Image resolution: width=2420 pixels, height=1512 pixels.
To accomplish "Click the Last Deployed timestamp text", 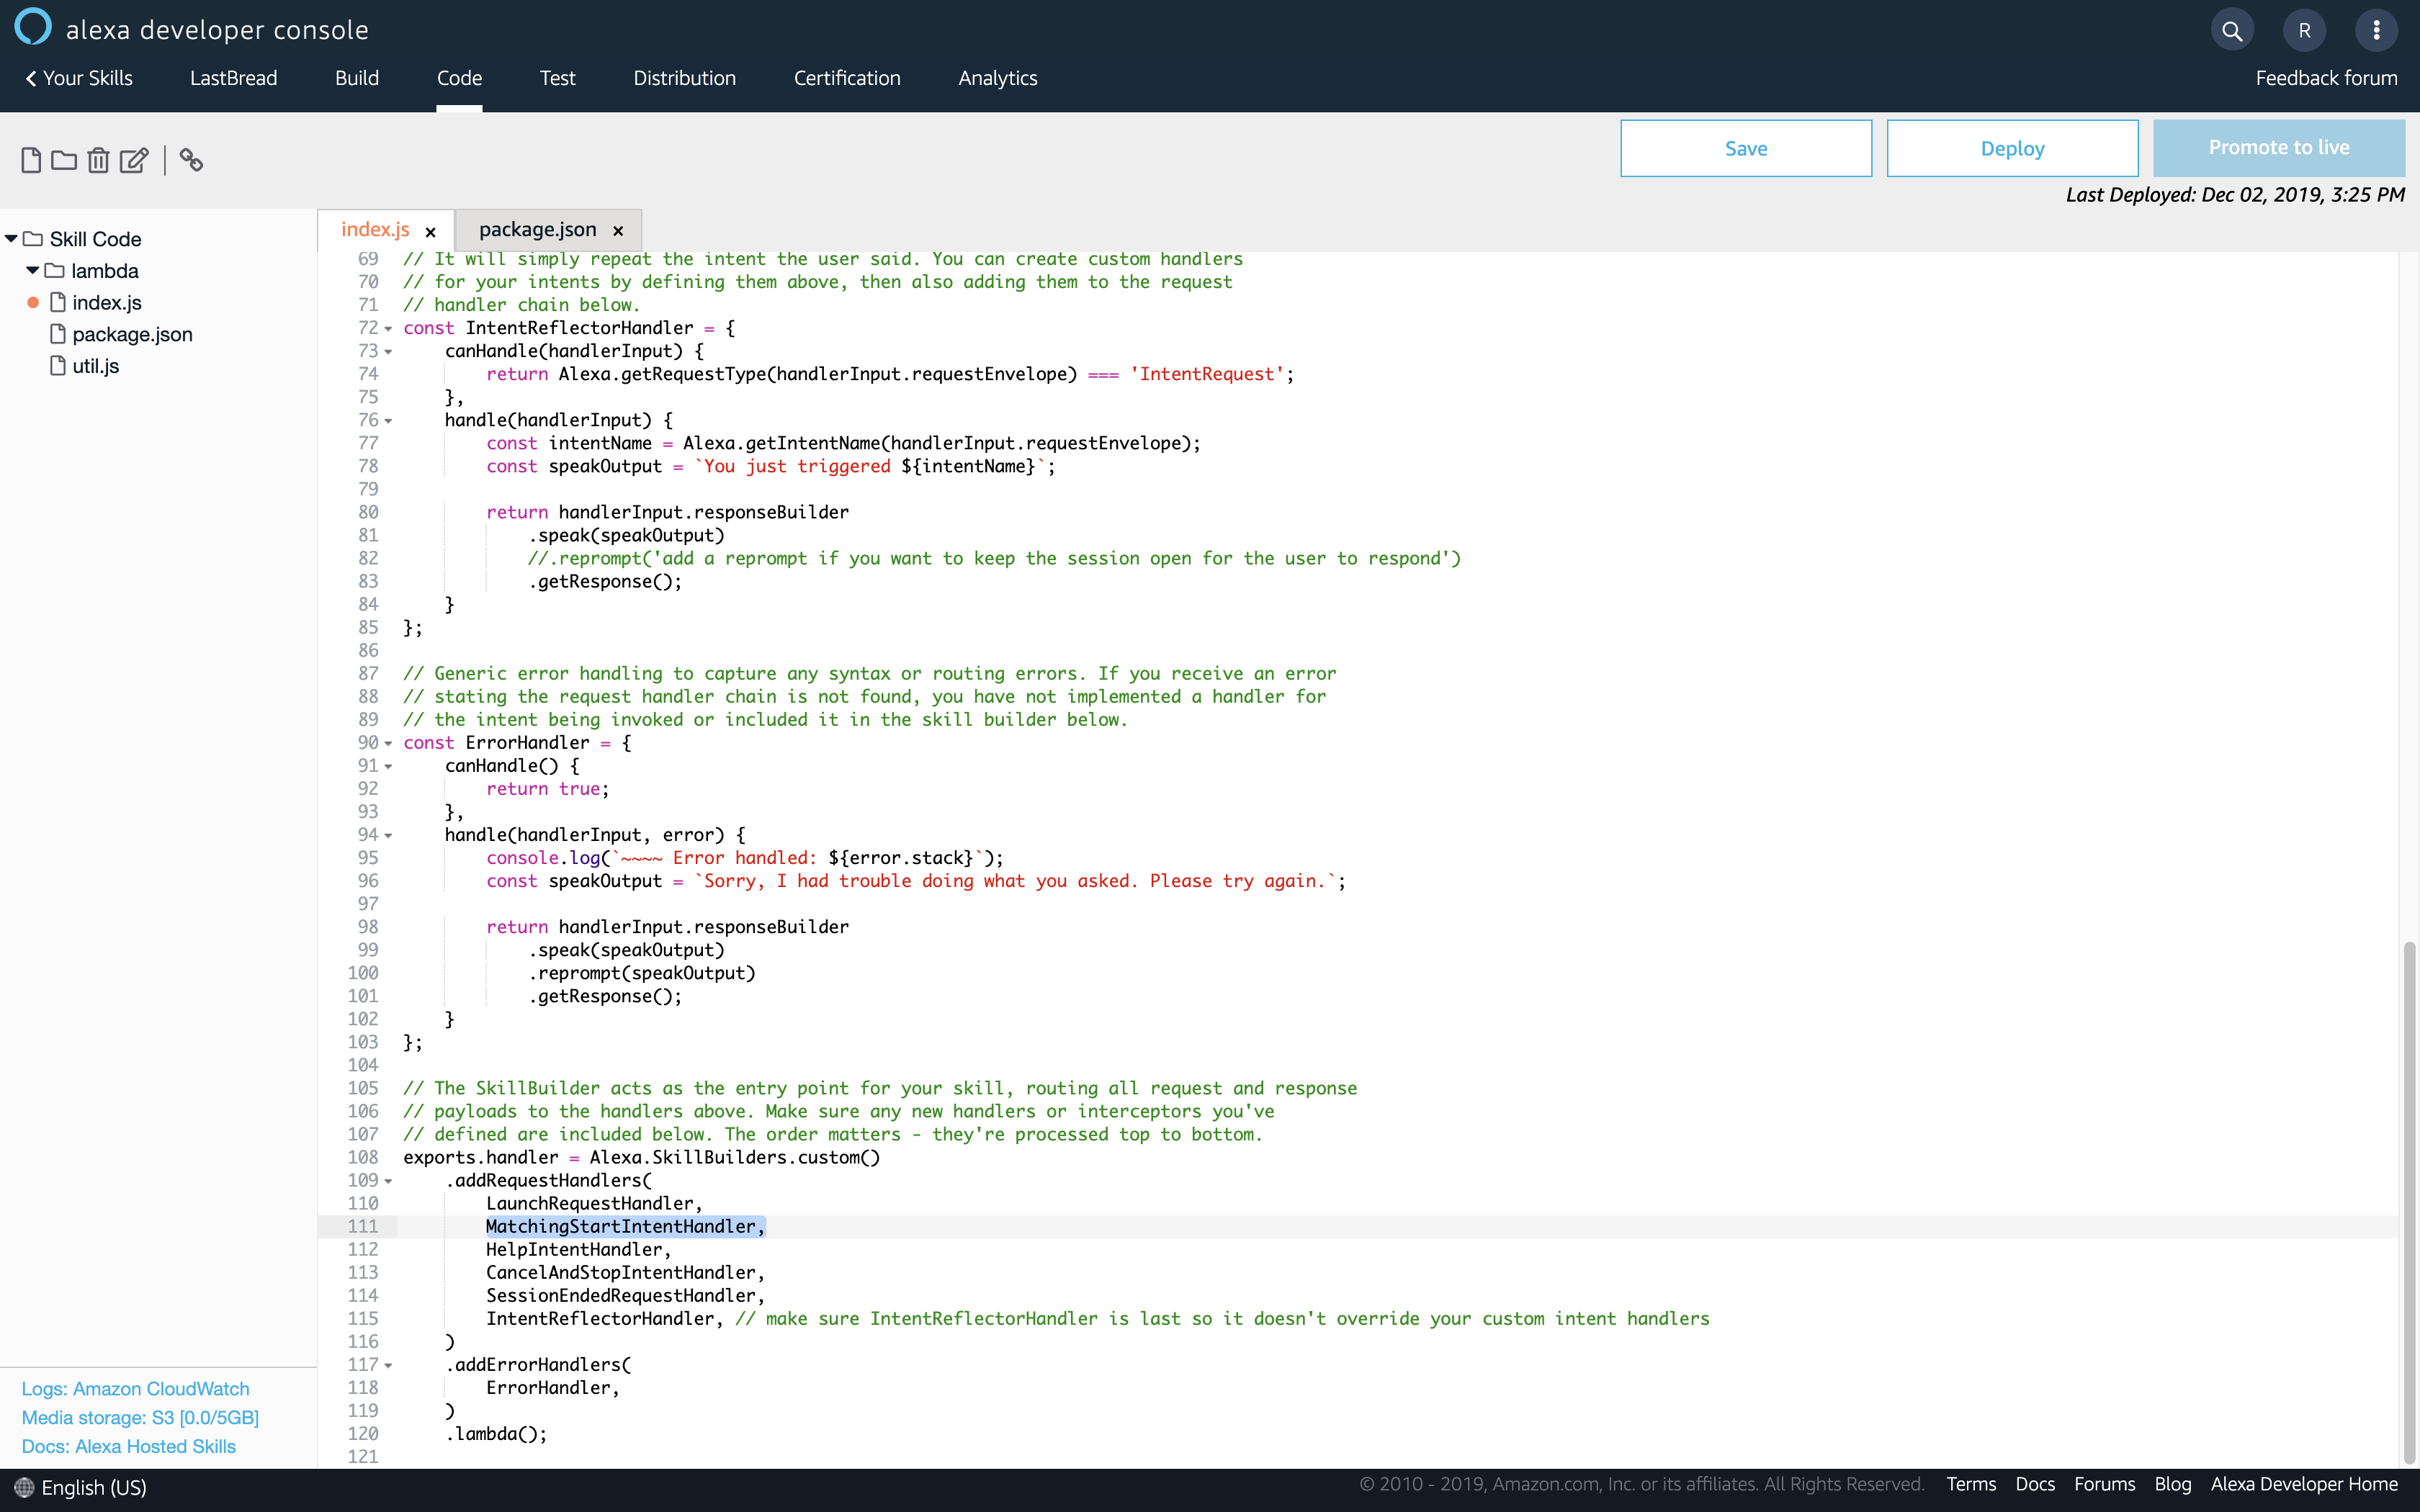I will (x=2235, y=195).
